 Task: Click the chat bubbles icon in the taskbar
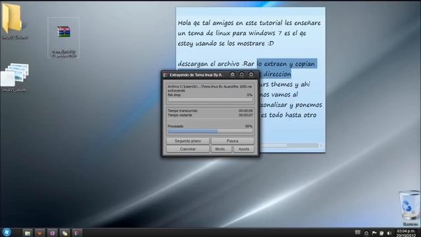pos(64,233)
